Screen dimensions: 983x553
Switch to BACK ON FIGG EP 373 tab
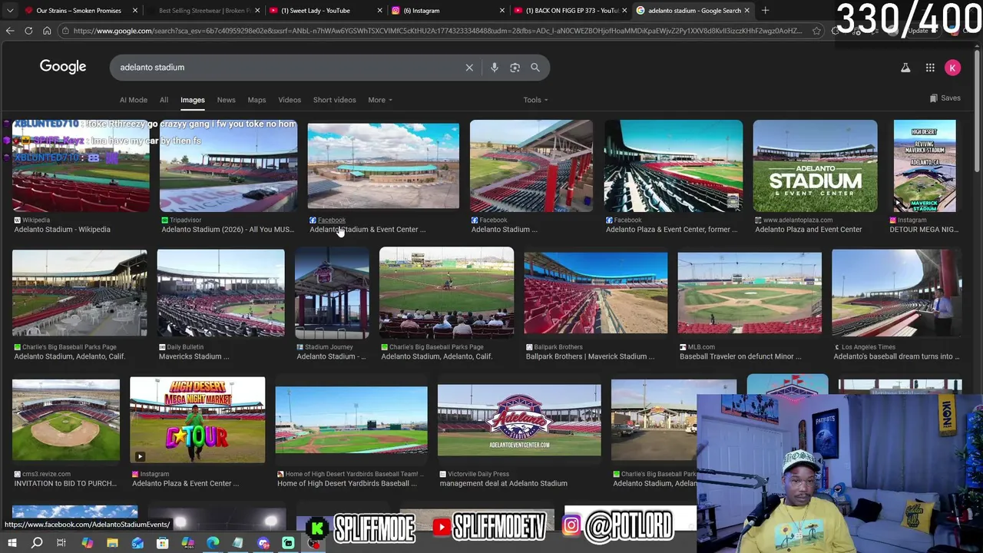click(x=568, y=11)
